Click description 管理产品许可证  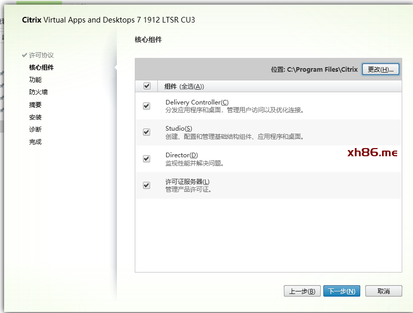pos(189,190)
